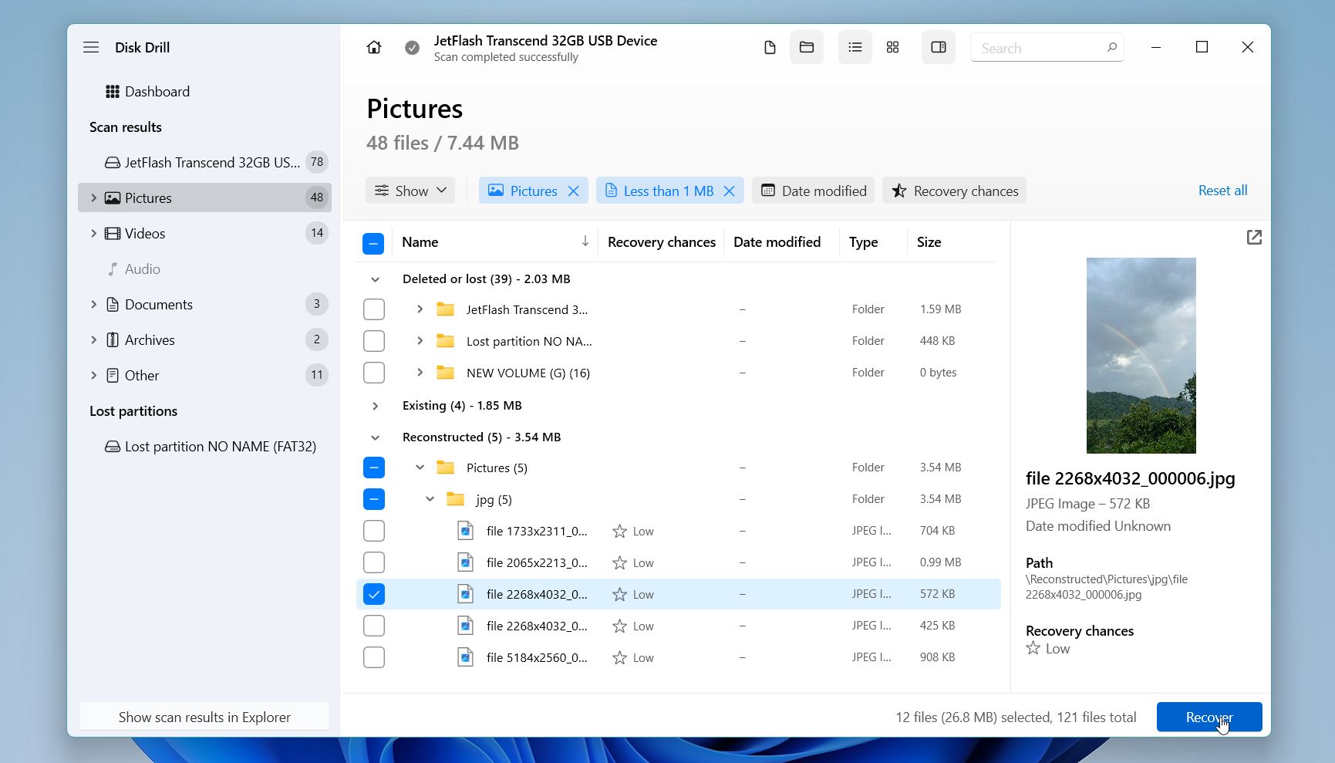Select the list view layout icon
The width and height of the screenshot is (1335, 763).
tap(855, 48)
